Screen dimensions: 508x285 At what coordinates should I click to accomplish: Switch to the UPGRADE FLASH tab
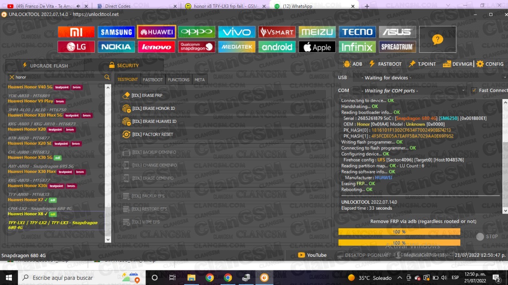(x=45, y=65)
